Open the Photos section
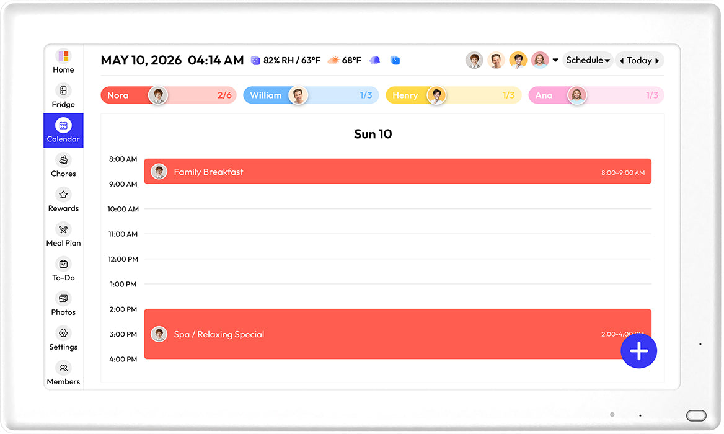Screen dimensions: 724x434 click(x=63, y=304)
